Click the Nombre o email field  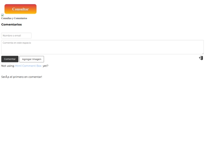click(16, 36)
